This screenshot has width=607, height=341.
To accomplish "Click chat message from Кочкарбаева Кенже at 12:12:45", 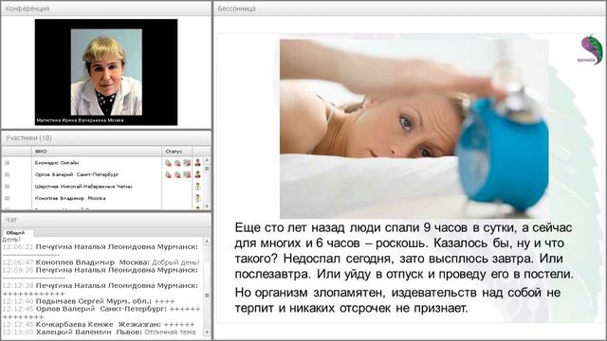I will (x=99, y=324).
